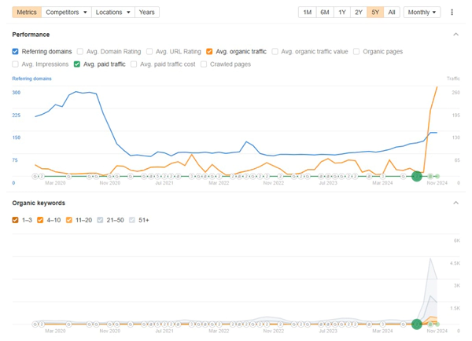Click the large green marker on Performance chart
The width and height of the screenshot is (472, 341).
pyautogui.click(x=417, y=176)
